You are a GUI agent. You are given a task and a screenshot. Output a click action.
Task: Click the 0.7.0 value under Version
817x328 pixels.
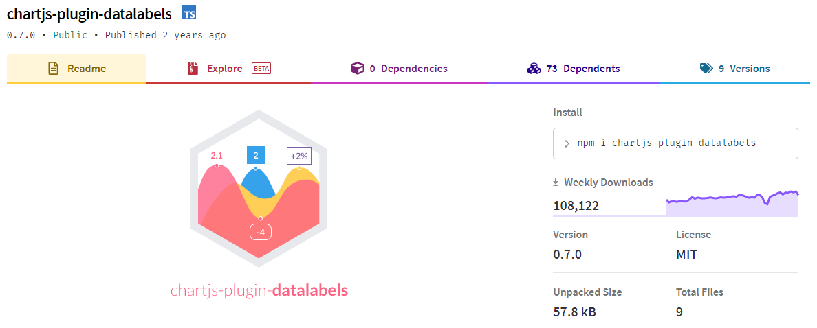567,255
